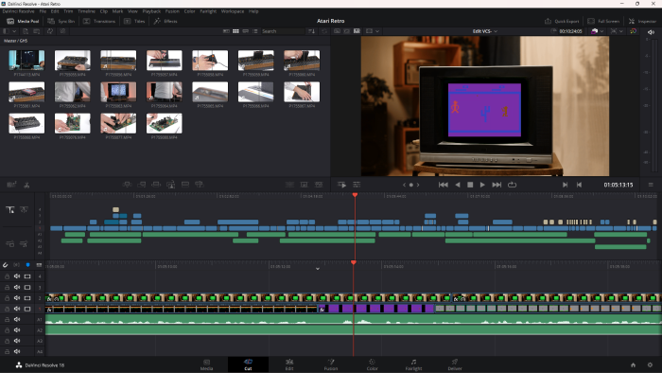
Task: Open the File menu
Action: pos(43,11)
